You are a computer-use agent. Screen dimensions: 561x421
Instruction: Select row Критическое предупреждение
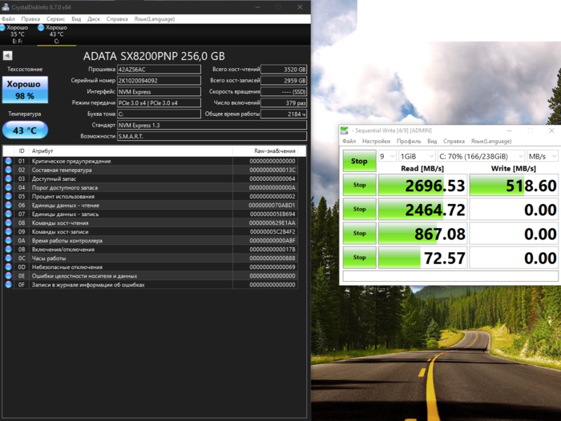150,161
